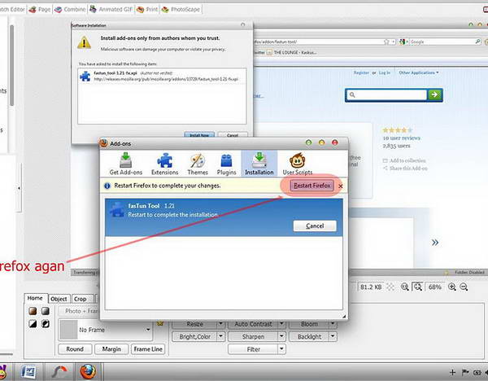
Task: Click the Frame Line button
Action: click(148, 349)
